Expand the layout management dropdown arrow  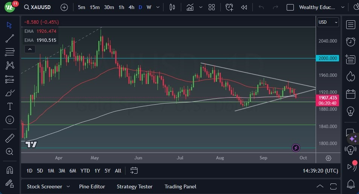pyautogui.click(x=343, y=7)
